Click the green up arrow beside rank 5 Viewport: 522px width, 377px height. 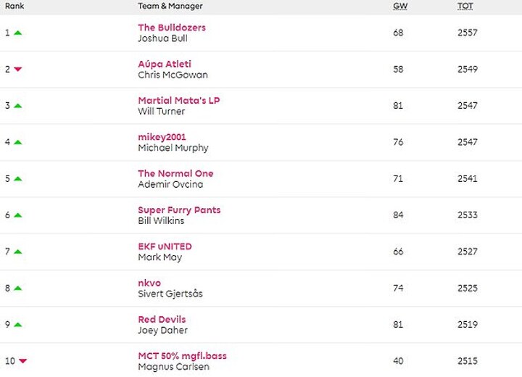pyautogui.click(x=17, y=179)
